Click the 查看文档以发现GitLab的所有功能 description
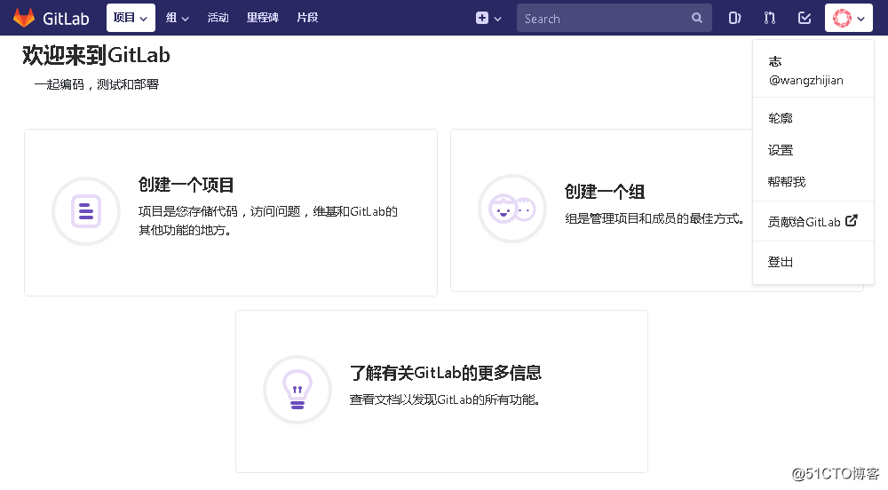The image size is (888, 490). click(445, 400)
